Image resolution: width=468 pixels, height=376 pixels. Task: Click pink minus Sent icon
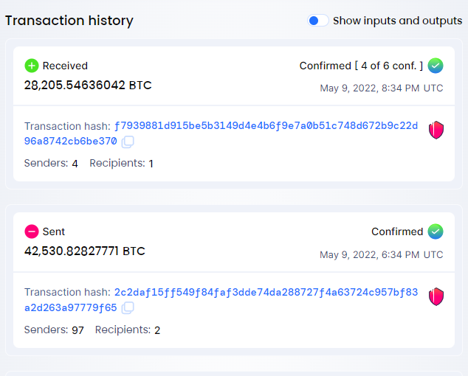32,231
